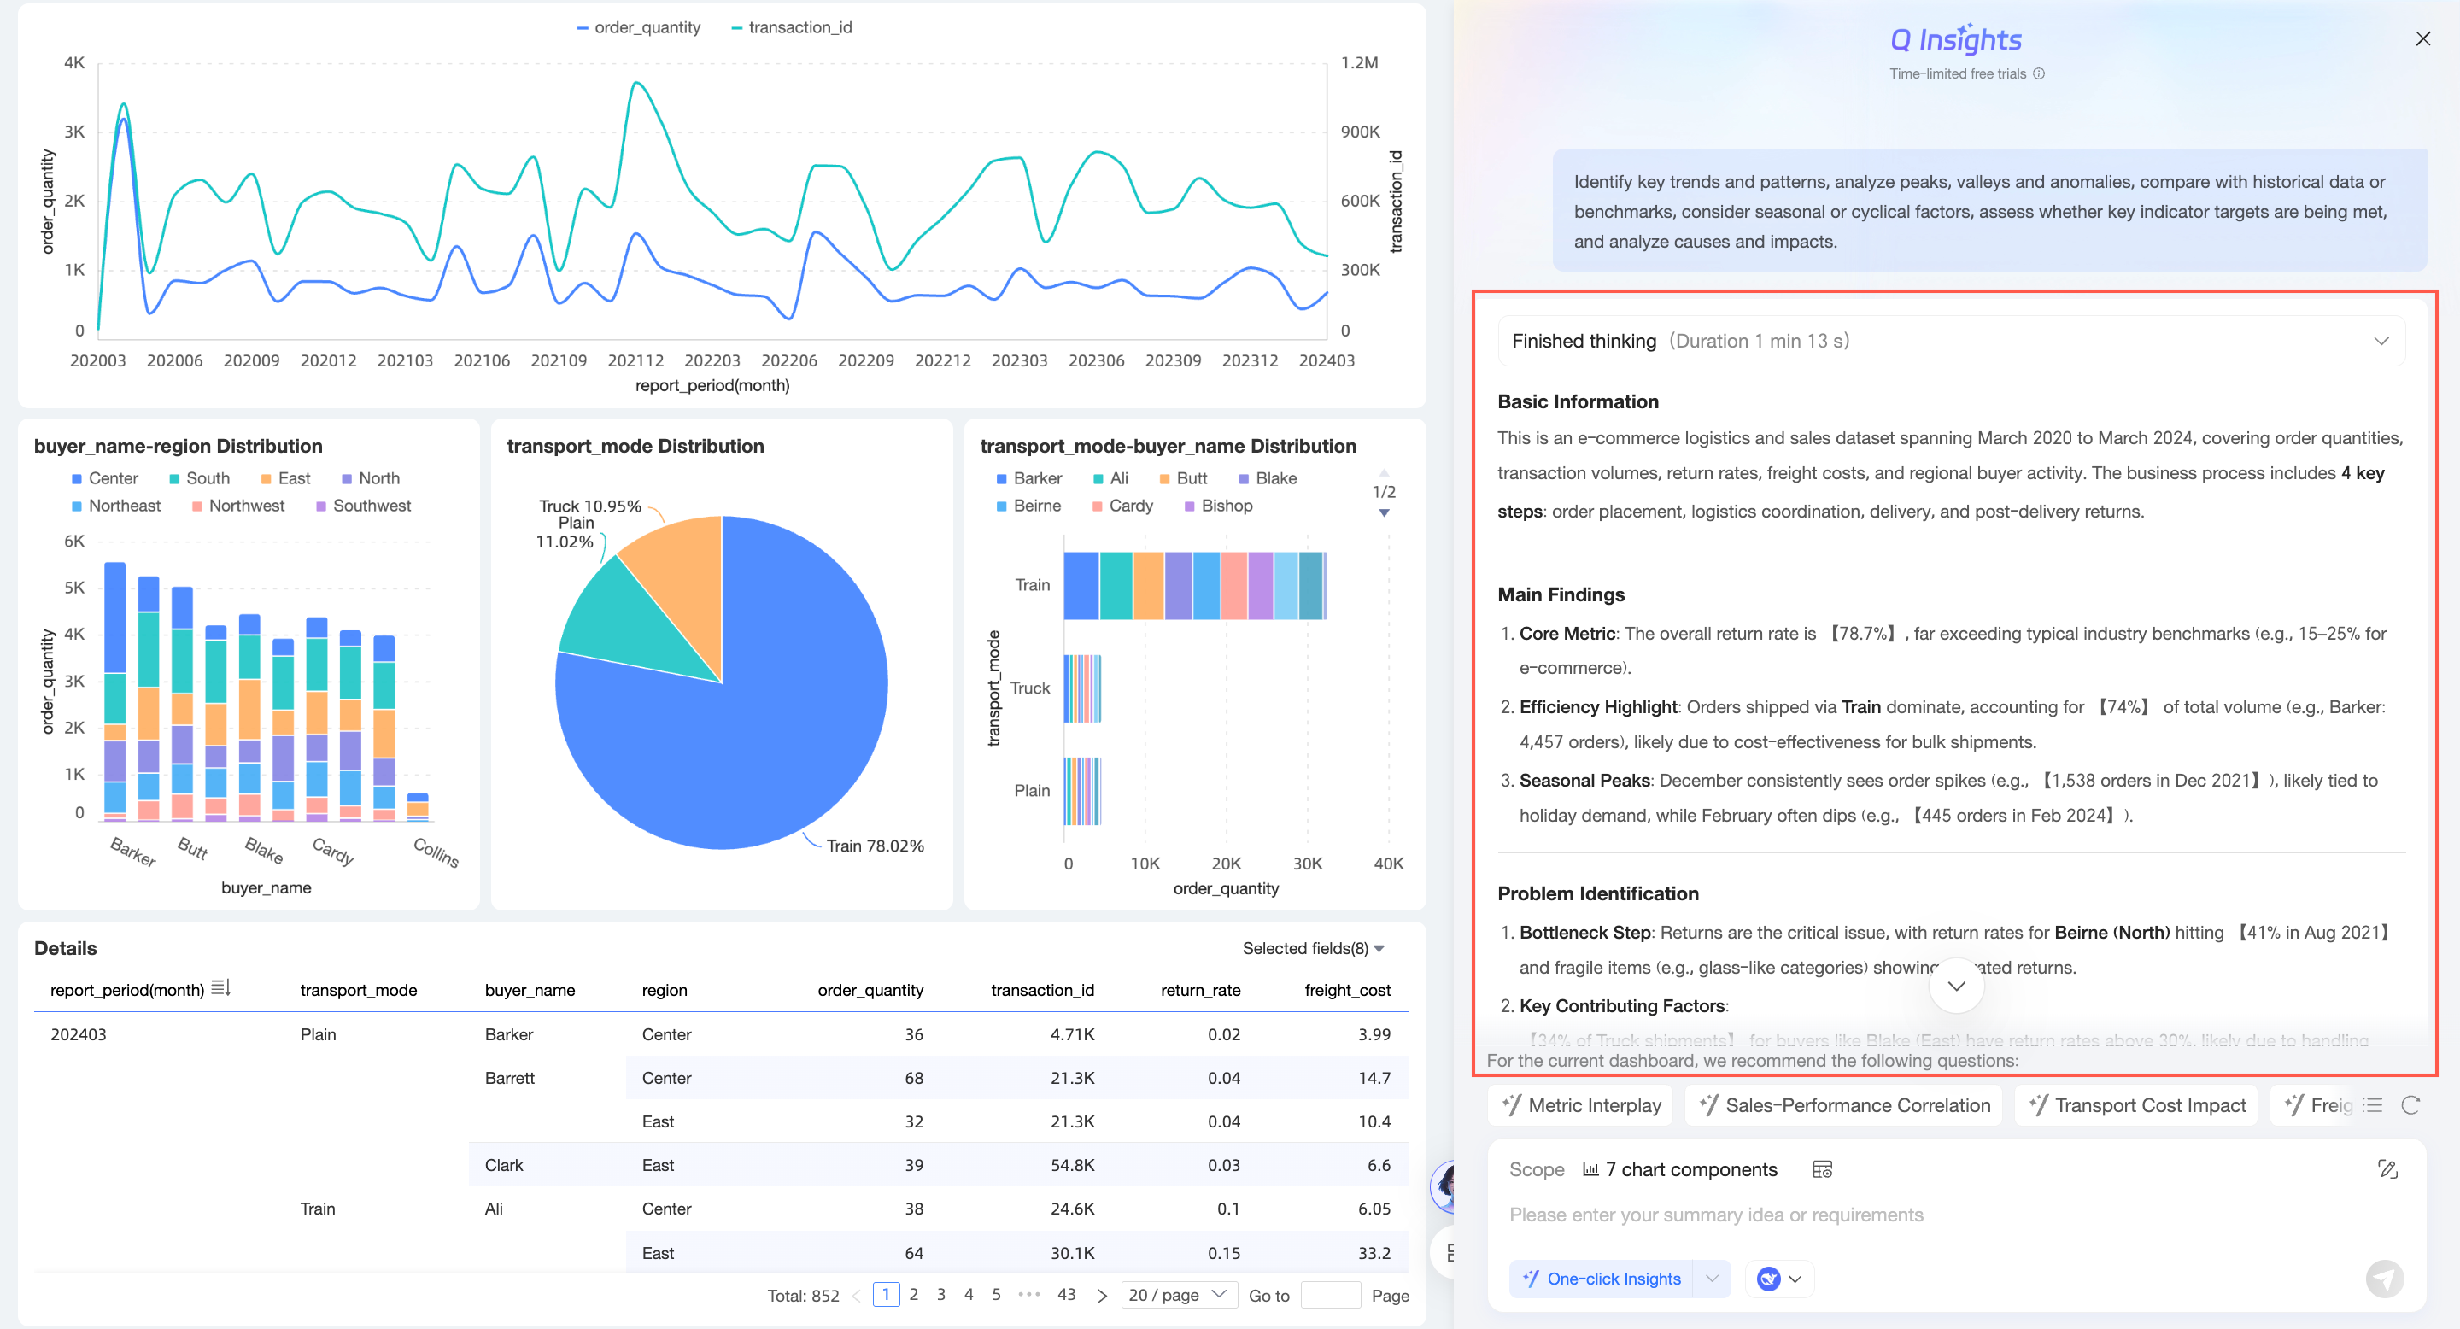Click the info icon next to free trials
Screen dimensions: 2460x1329
[2039, 73]
